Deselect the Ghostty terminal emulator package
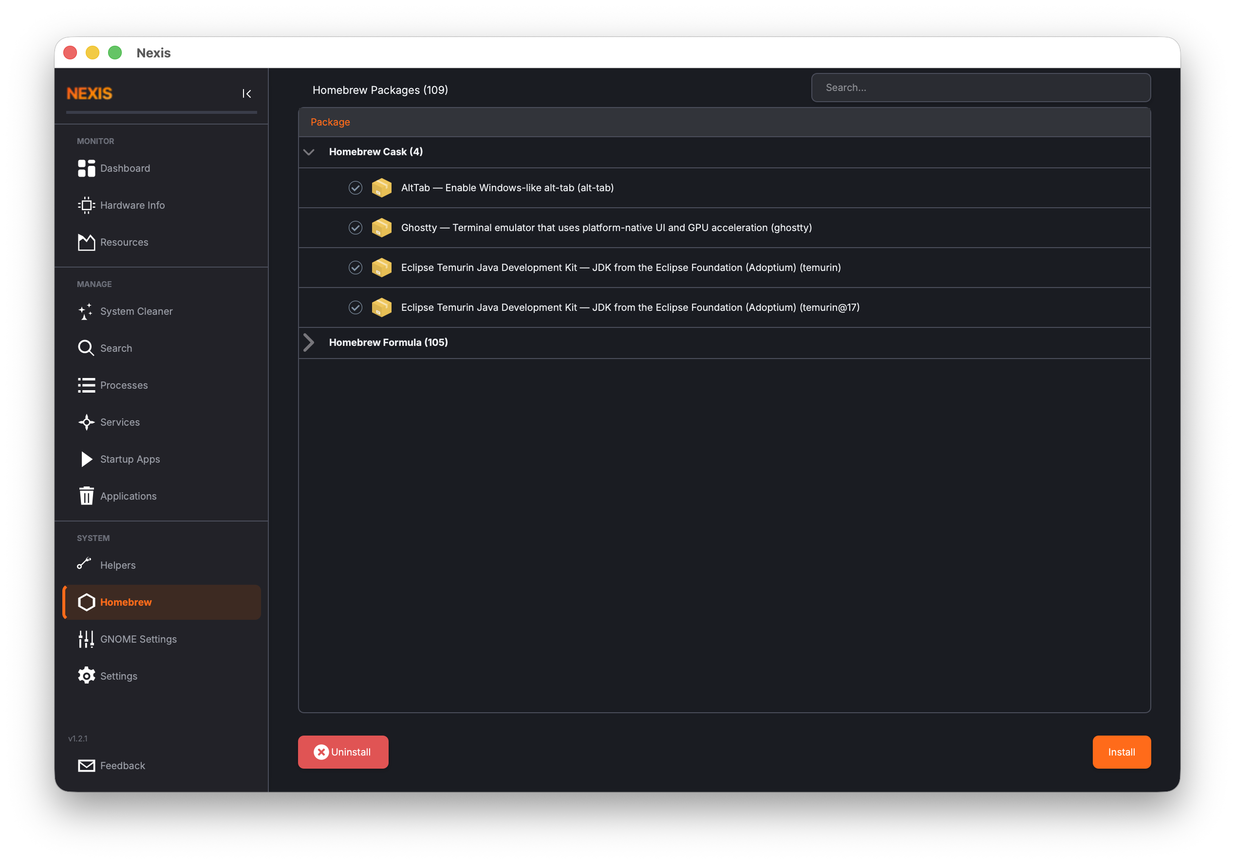The width and height of the screenshot is (1235, 864). point(355,227)
